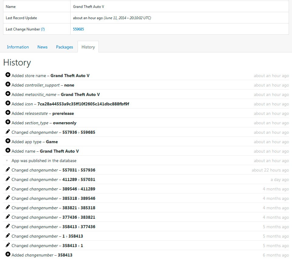This screenshot has width=292, height=262.
Task: Click the 'none' controller_support value
Action: click(x=69, y=85)
